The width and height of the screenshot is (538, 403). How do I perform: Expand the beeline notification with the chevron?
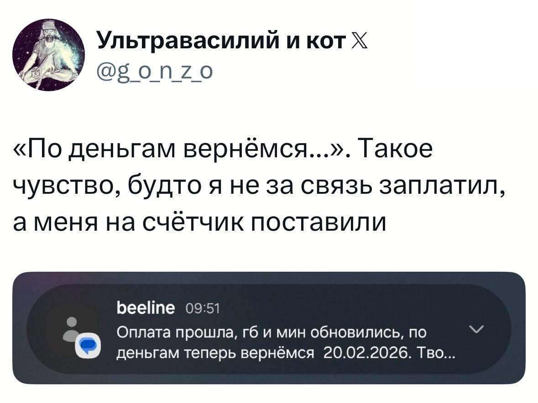click(x=475, y=330)
